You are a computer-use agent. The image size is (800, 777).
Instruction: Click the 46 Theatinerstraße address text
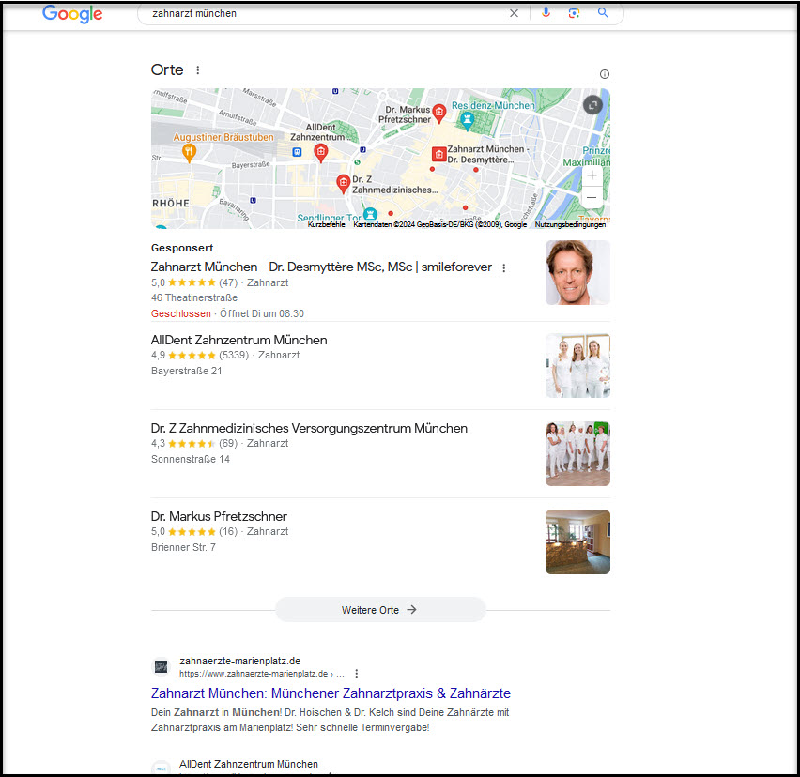click(x=194, y=297)
